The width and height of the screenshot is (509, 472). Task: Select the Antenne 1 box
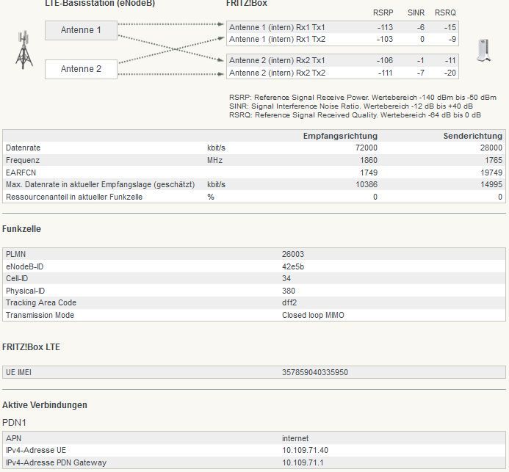(x=81, y=30)
